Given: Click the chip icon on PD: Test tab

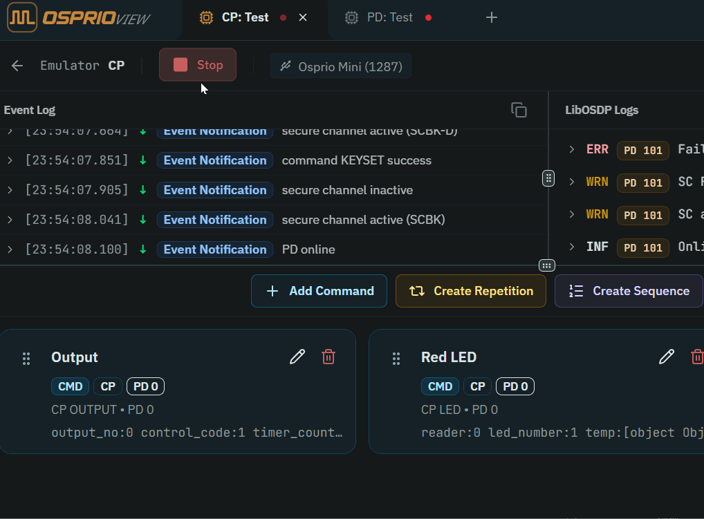Looking at the screenshot, I should pos(351,17).
